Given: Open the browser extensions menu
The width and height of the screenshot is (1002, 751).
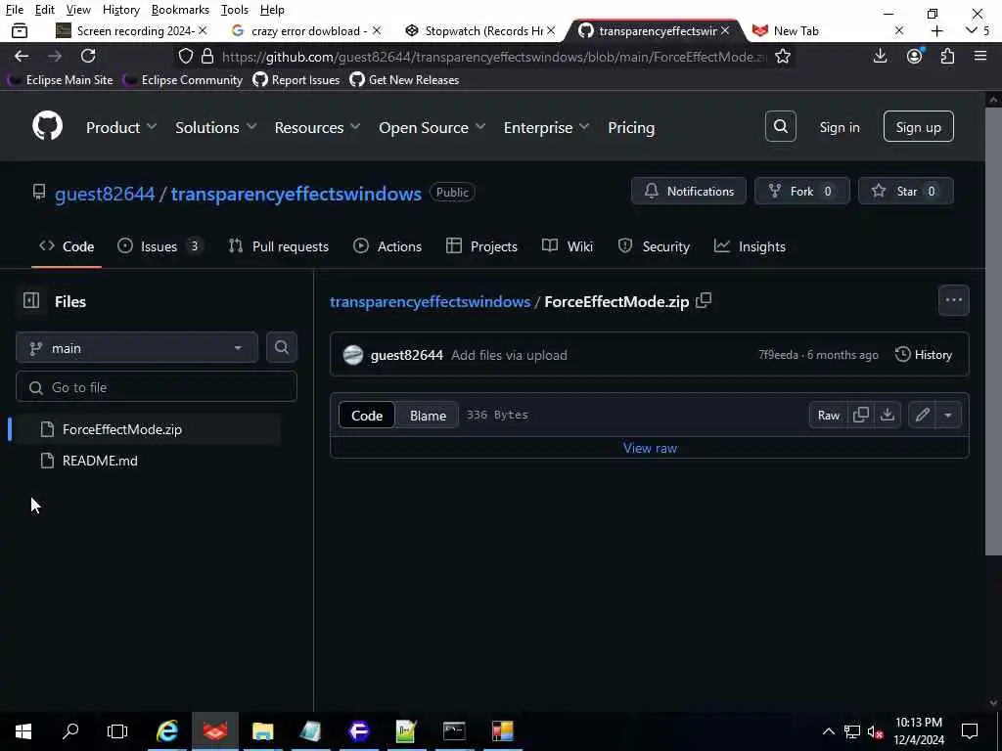Looking at the screenshot, I should pos(947,56).
